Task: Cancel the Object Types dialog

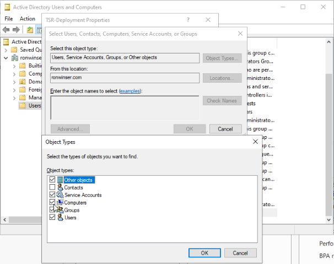Action: (240, 253)
